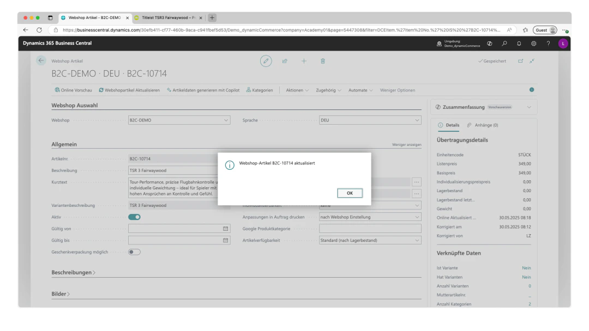Viewport: 589px width, 331px height.
Task: Open Kategorien action
Action: pyautogui.click(x=260, y=90)
